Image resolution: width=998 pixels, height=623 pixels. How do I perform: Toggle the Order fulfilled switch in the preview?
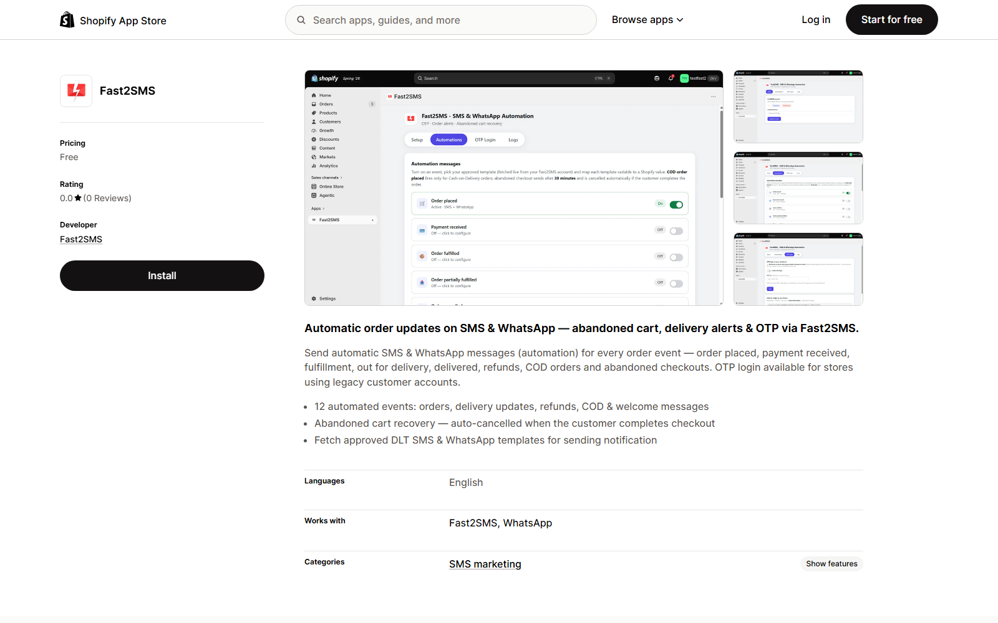coord(676,257)
